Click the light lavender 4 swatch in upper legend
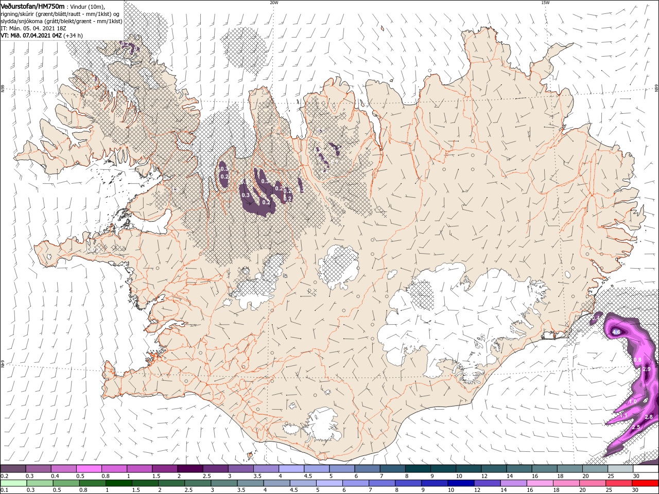The image size is (659, 494). (x=291, y=469)
